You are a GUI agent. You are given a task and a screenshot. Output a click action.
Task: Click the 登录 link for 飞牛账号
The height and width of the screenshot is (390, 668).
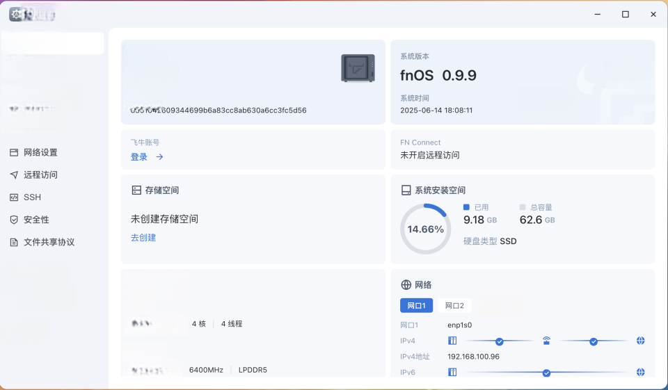(x=139, y=156)
